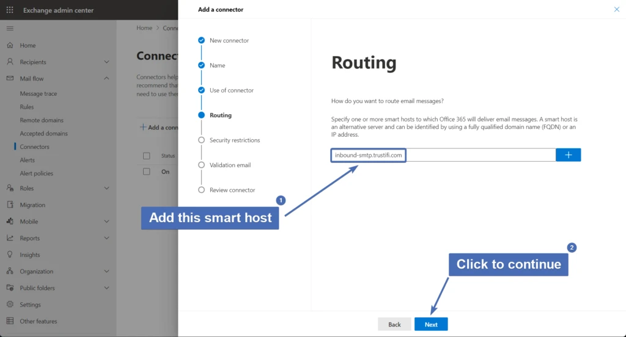
Task: Select the checkbox for the On connector
Action: tap(147, 172)
